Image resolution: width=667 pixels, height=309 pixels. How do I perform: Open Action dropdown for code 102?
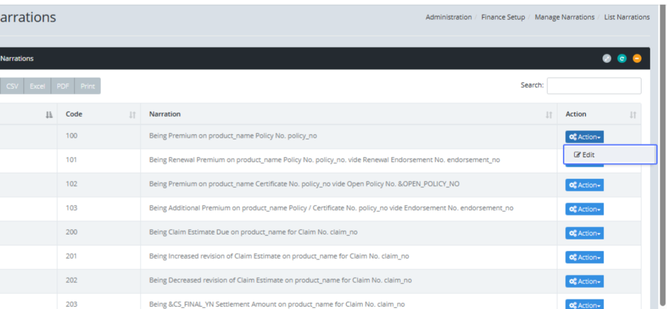tap(585, 185)
